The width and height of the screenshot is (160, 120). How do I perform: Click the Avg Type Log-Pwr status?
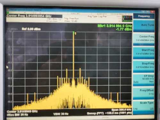coord(97,16)
